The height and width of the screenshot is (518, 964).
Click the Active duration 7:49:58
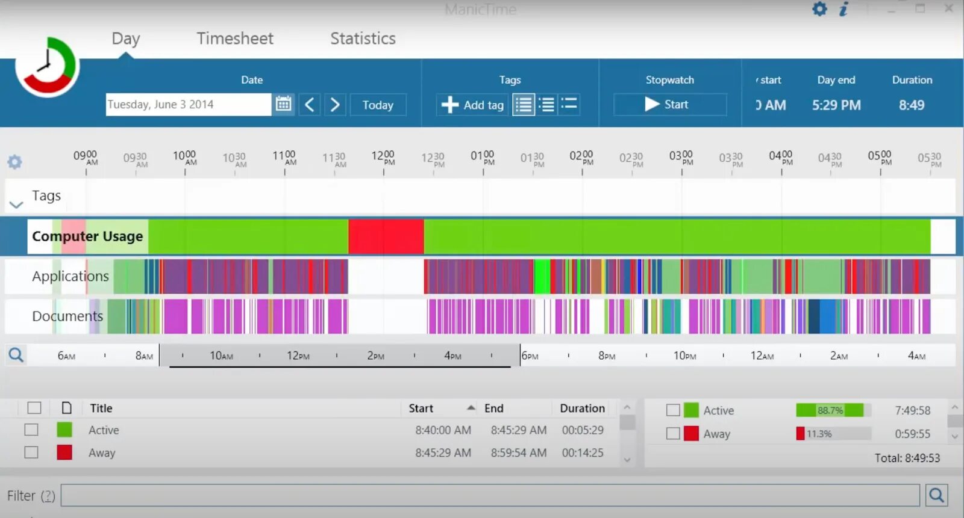pyautogui.click(x=912, y=410)
